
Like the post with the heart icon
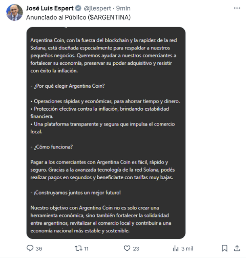pyautogui.click(x=127, y=248)
